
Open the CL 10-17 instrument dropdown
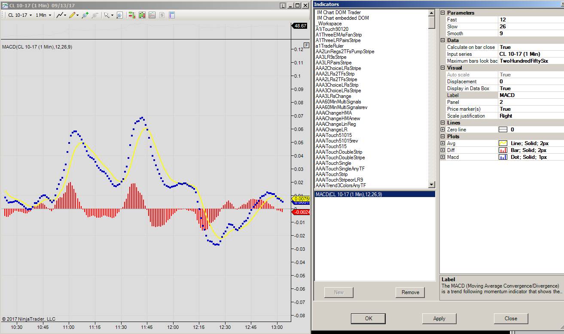click(x=20, y=15)
